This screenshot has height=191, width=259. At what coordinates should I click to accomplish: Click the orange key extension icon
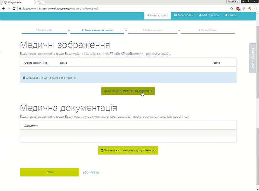(x=250, y=8)
